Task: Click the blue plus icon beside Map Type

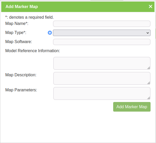Action: 50,33
